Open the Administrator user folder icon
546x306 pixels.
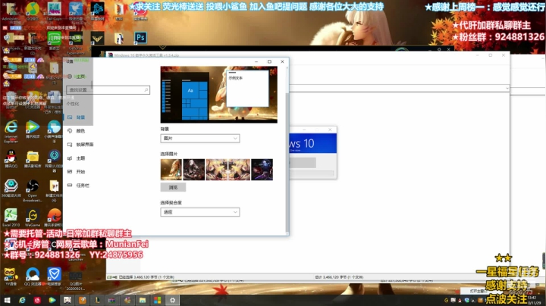(11, 11)
